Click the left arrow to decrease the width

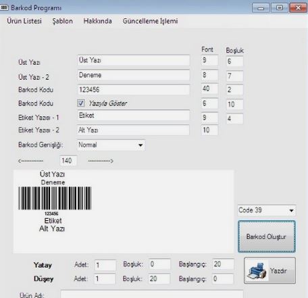pos(31,161)
